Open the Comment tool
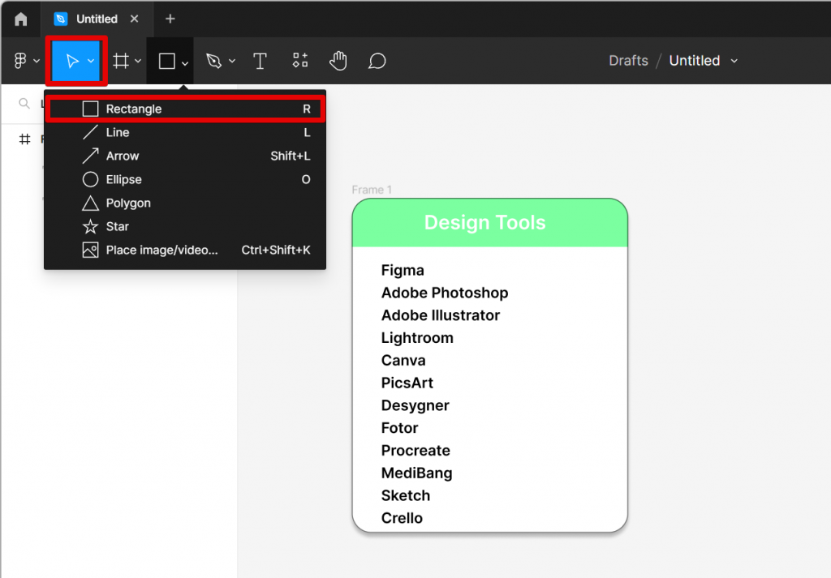Viewport: 831px width, 578px height. (x=377, y=60)
